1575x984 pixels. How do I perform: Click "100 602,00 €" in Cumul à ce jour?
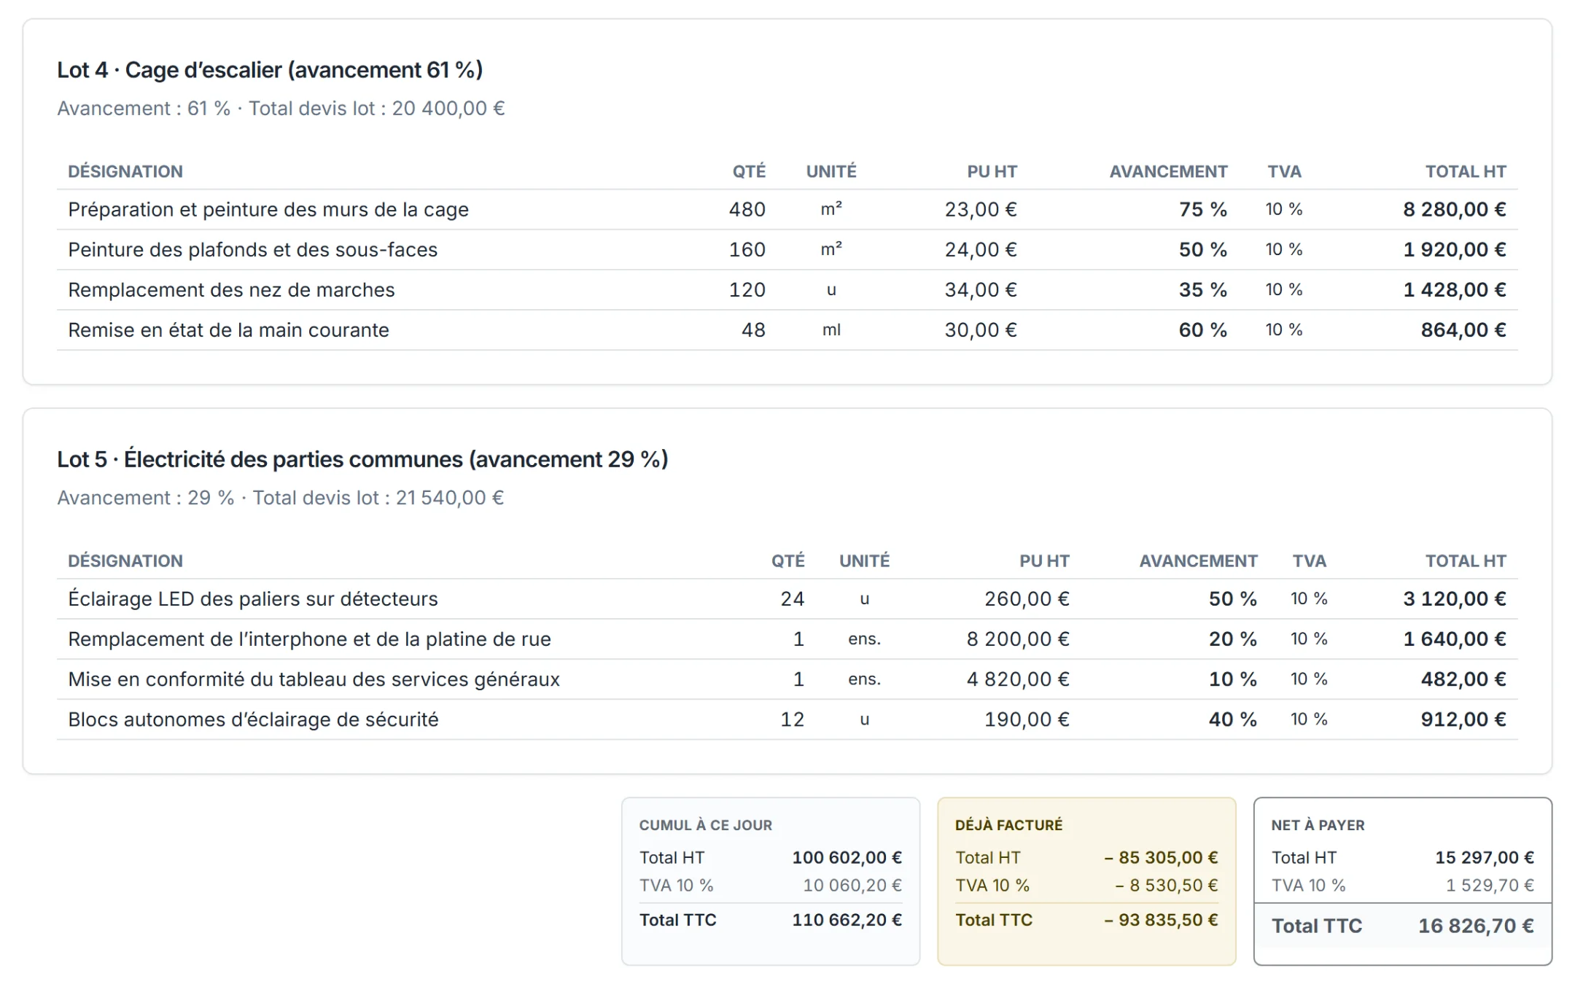(847, 858)
